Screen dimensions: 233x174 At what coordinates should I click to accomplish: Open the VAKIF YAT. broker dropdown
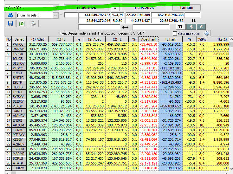tap(56, 8)
